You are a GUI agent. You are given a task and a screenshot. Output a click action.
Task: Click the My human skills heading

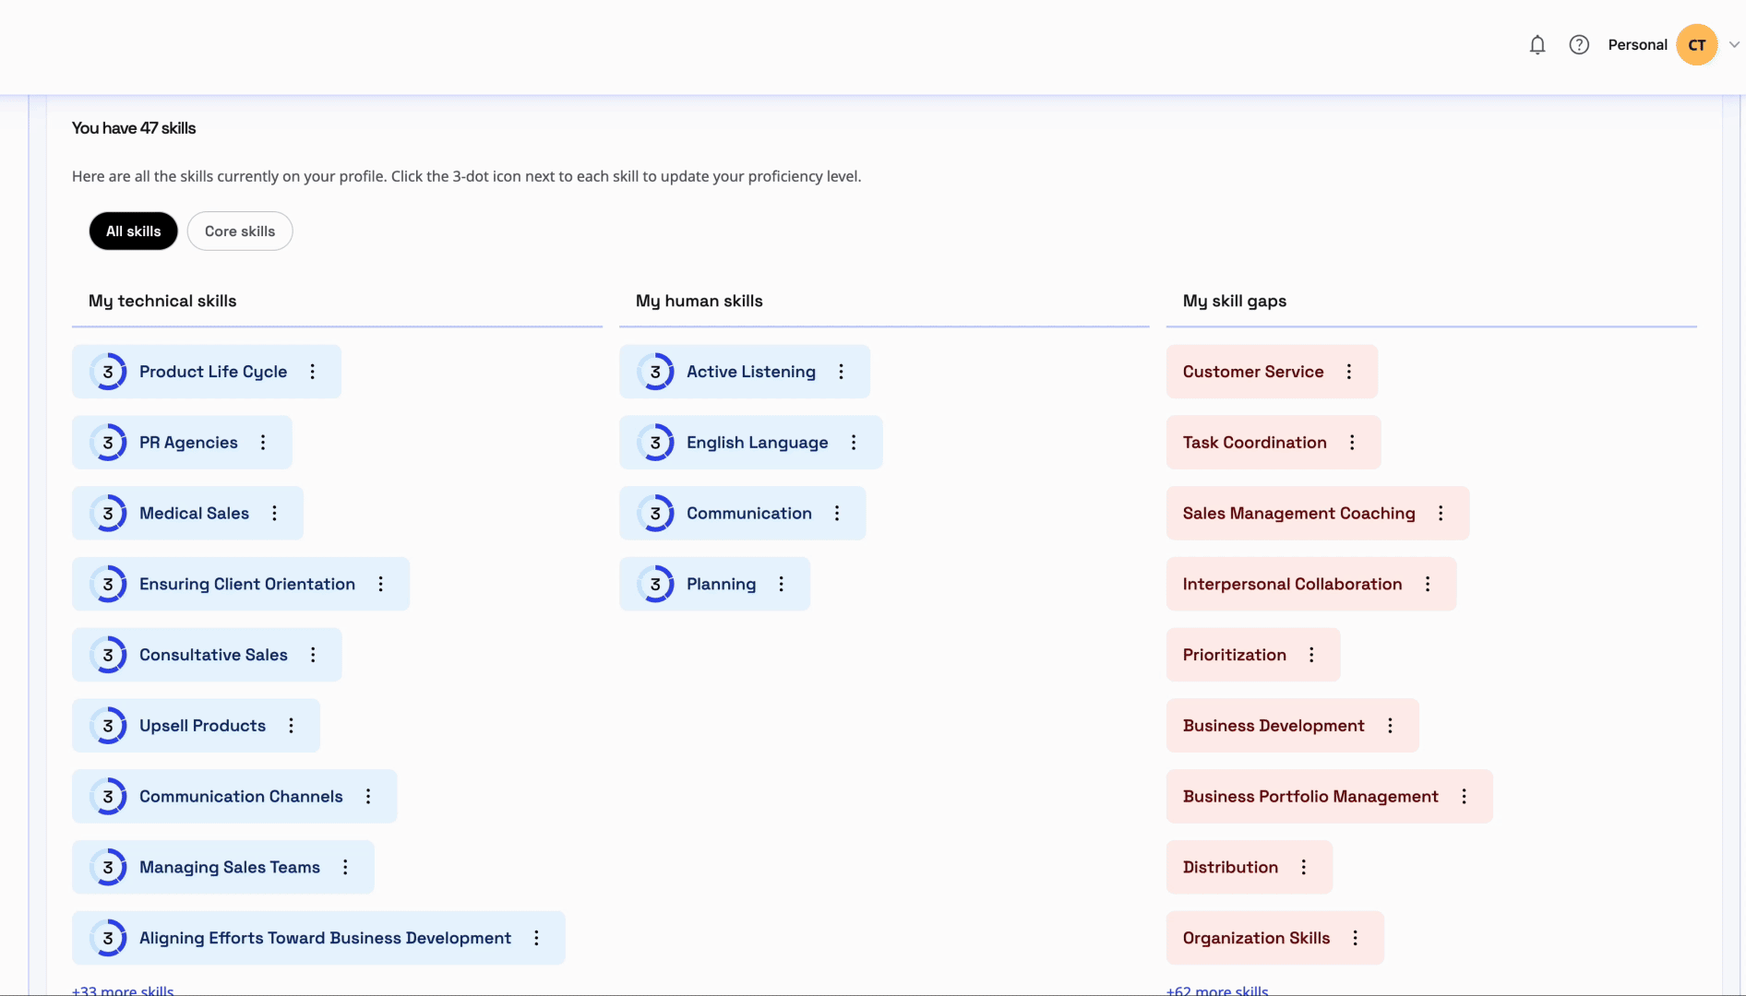click(x=700, y=301)
